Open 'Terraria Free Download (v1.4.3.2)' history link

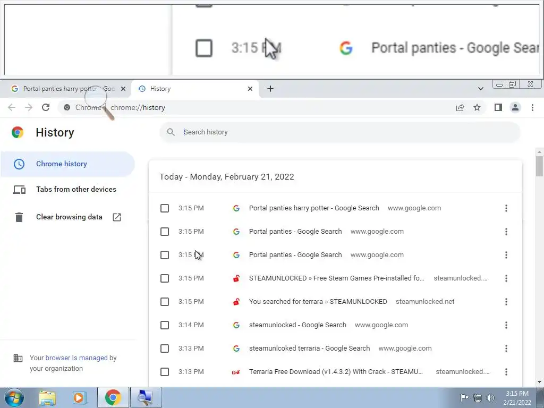[336, 371]
